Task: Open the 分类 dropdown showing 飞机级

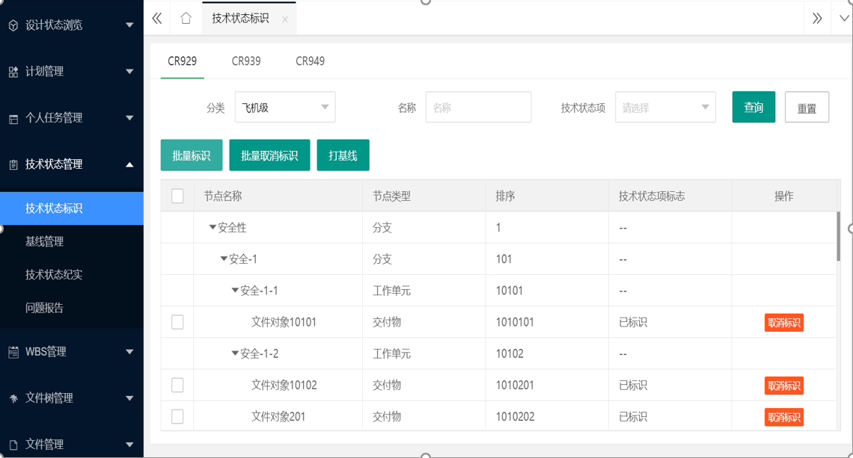Action: pyautogui.click(x=285, y=108)
